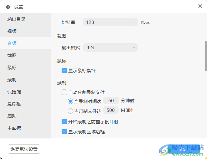This screenshot has height=159, width=207.
Task: Expand the 输出格式 JPG dropdown
Action: pyautogui.click(x=110, y=47)
